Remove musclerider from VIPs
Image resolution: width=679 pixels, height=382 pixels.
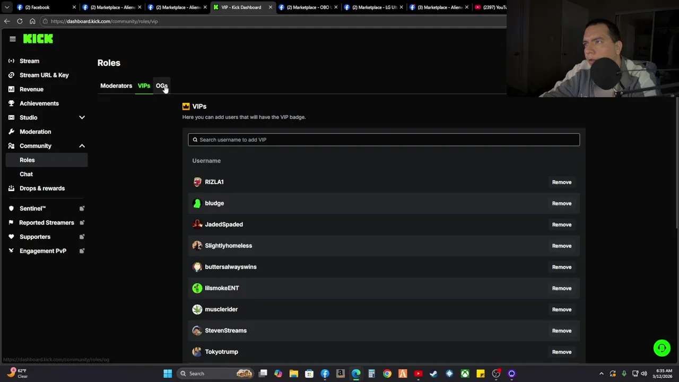(561, 309)
